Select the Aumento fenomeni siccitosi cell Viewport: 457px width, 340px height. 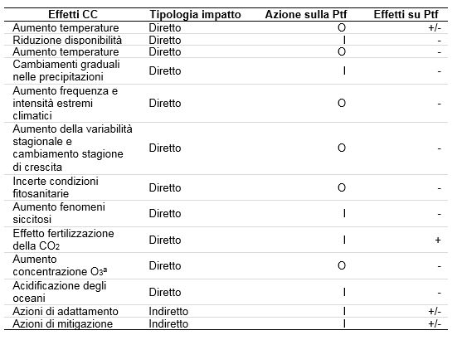(x=59, y=213)
